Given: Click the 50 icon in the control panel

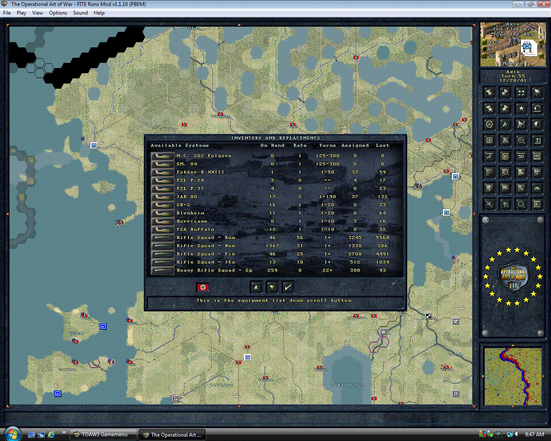Looking at the screenshot, I should 521,156.
